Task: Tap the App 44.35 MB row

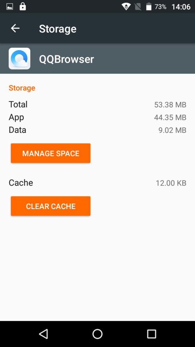Action: pyautogui.click(x=97, y=117)
